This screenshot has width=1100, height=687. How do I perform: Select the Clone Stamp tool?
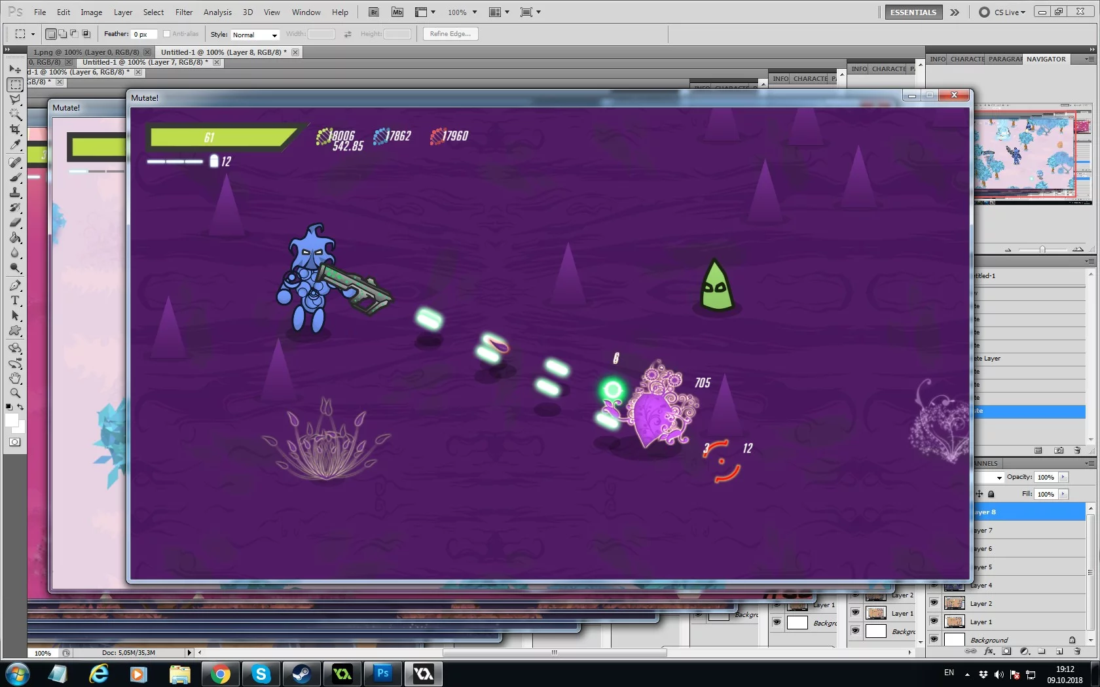(15, 192)
